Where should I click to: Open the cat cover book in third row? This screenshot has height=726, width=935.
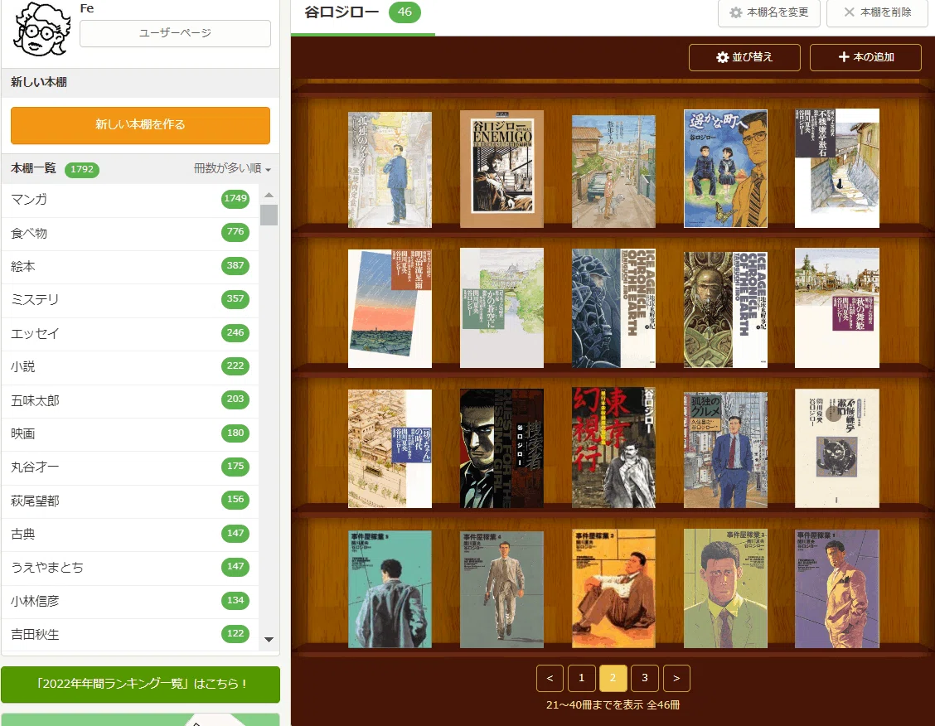tap(837, 448)
